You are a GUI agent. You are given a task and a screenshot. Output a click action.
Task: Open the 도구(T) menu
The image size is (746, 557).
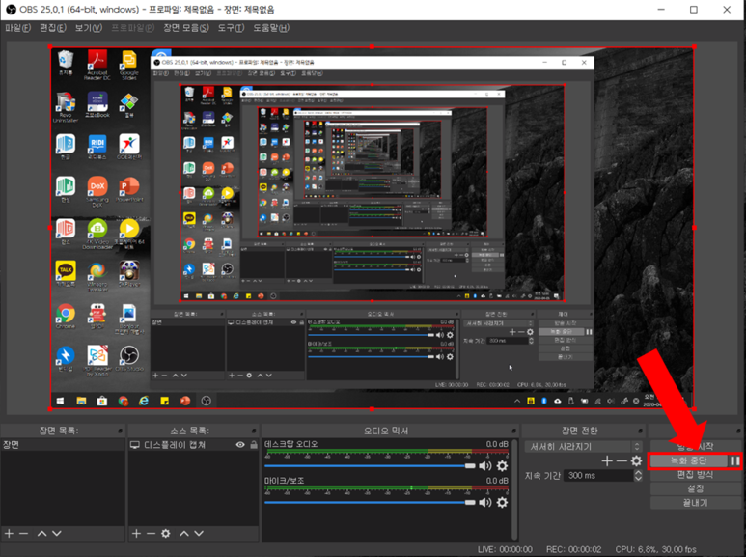(232, 28)
